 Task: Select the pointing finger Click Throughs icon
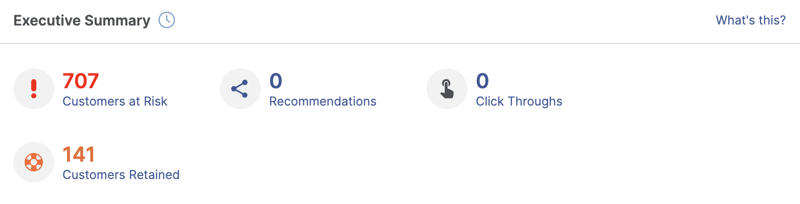tap(447, 89)
